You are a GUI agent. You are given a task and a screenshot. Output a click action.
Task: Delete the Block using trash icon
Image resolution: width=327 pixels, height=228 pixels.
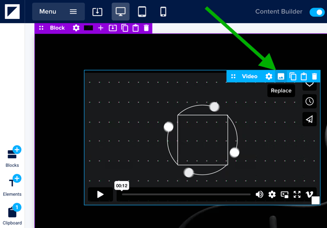point(146,28)
